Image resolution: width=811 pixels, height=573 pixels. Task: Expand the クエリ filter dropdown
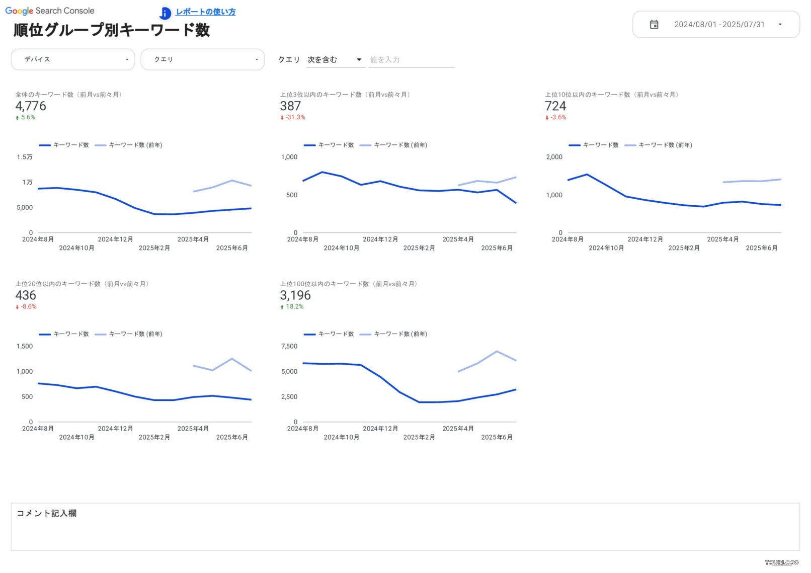click(202, 59)
